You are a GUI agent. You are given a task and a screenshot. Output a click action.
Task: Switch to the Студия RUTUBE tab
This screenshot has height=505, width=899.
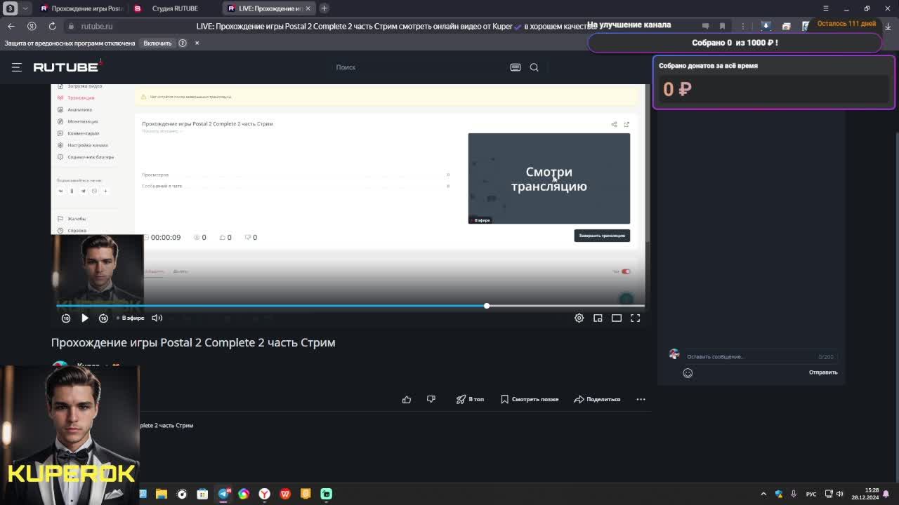tap(176, 8)
